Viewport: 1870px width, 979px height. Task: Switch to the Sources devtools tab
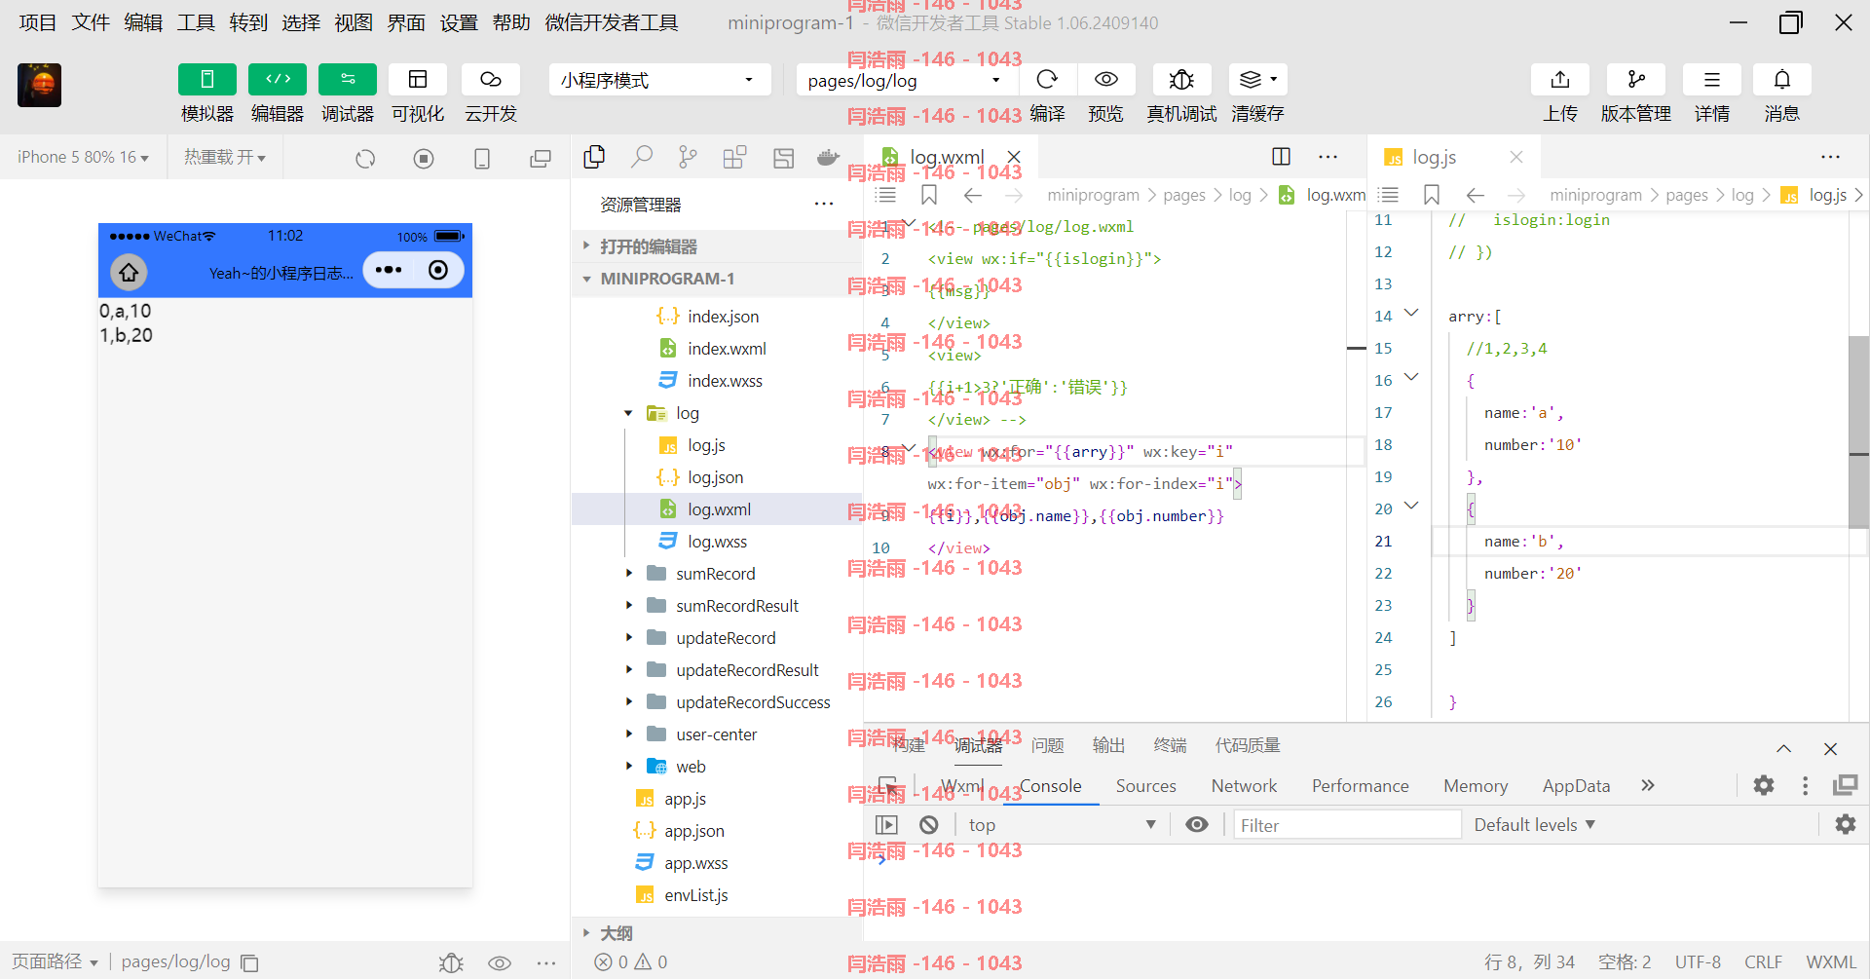click(x=1145, y=786)
